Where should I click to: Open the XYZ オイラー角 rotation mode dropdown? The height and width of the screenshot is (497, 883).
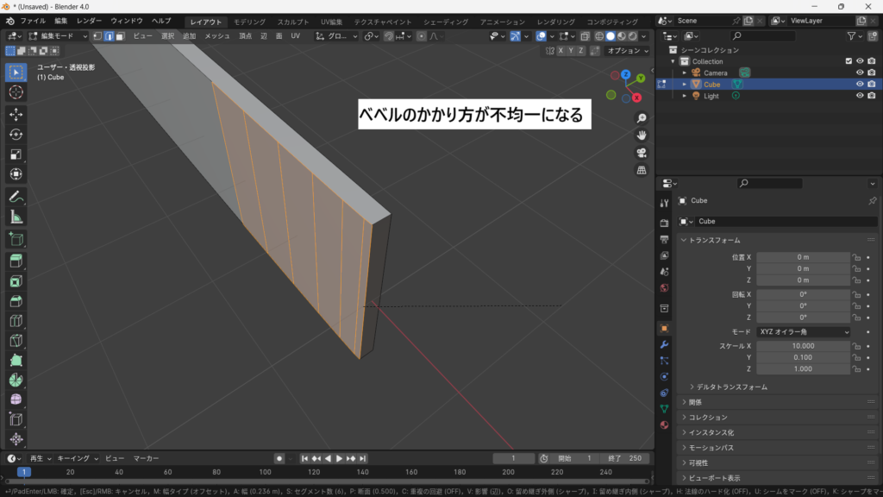pos(804,331)
